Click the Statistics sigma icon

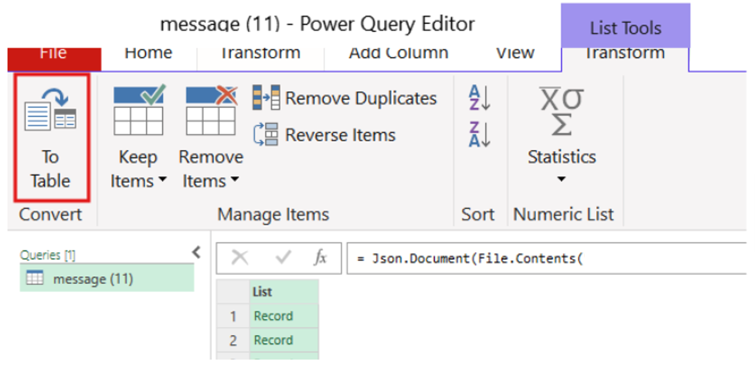[561, 111]
